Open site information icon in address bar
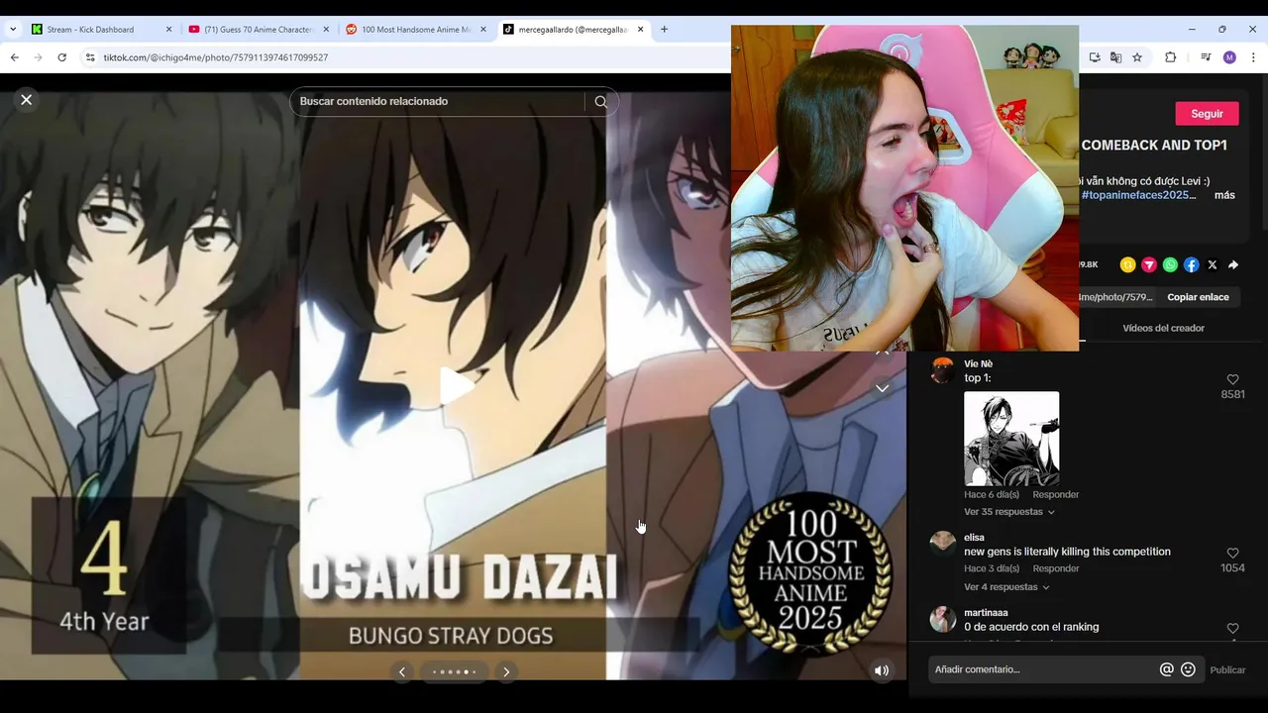This screenshot has height=713, width=1268. pyautogui.click(x=90, y=57)
